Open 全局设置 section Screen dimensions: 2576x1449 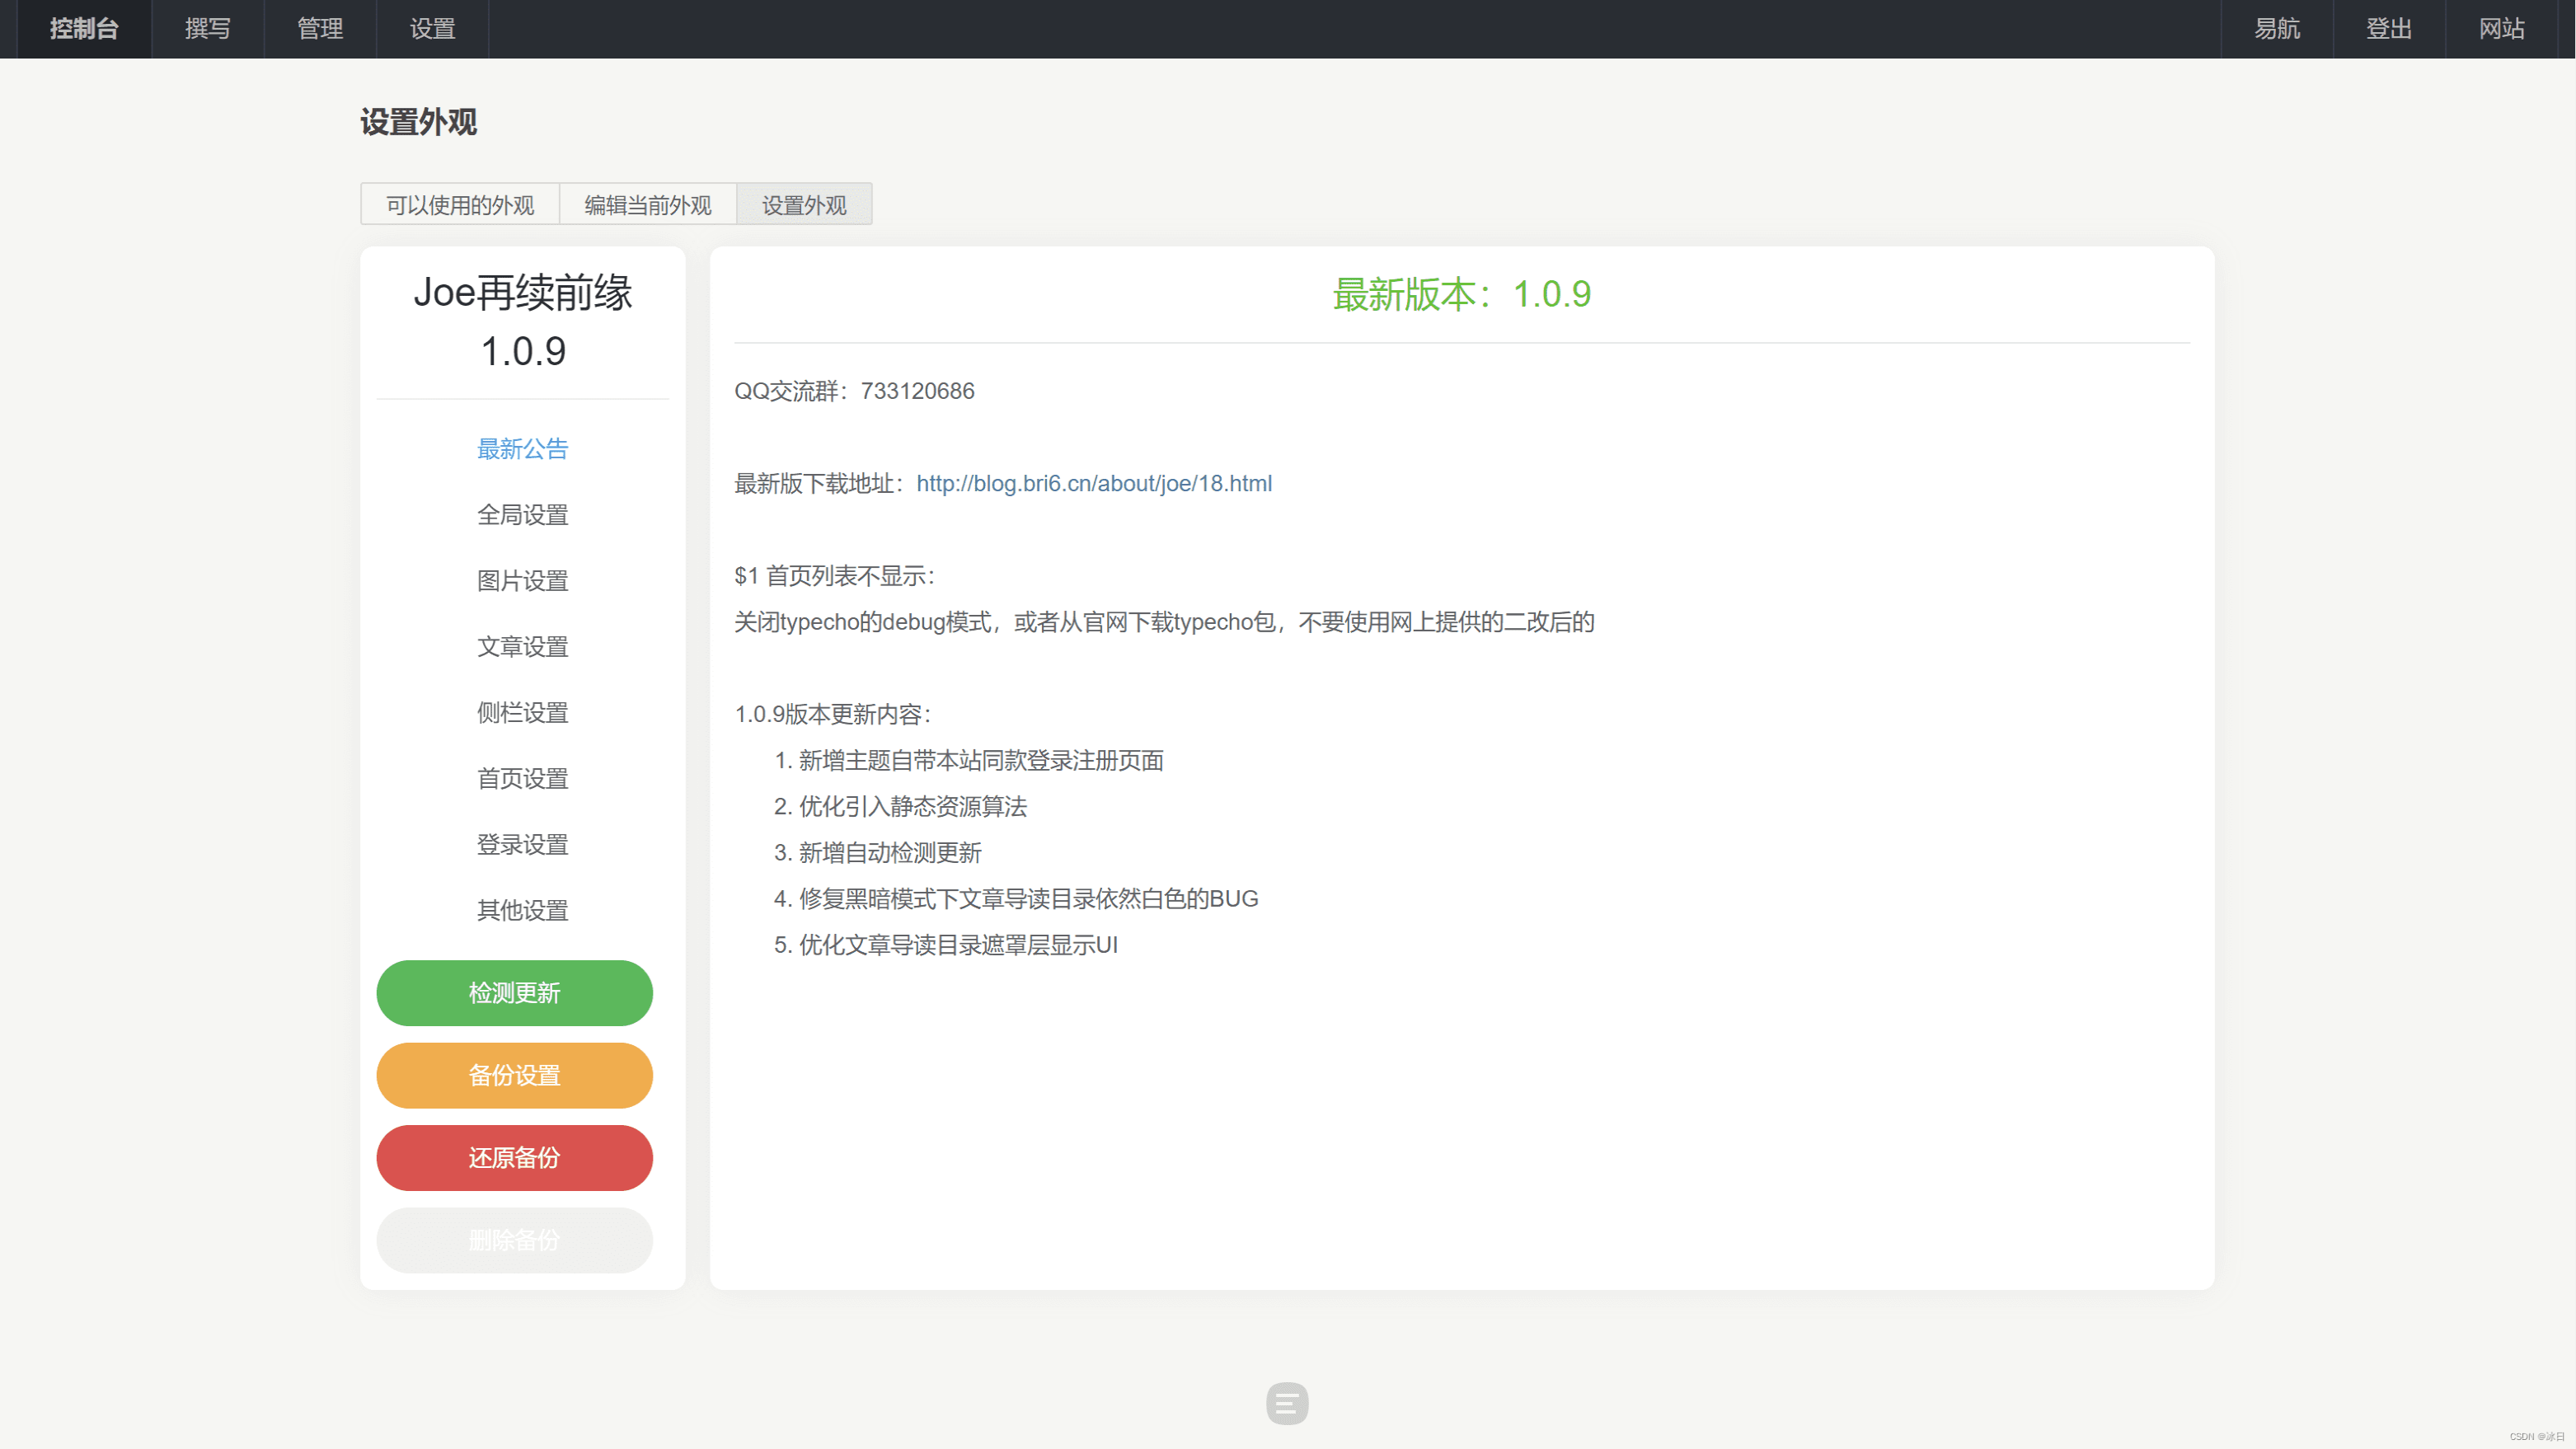(522, 515)
